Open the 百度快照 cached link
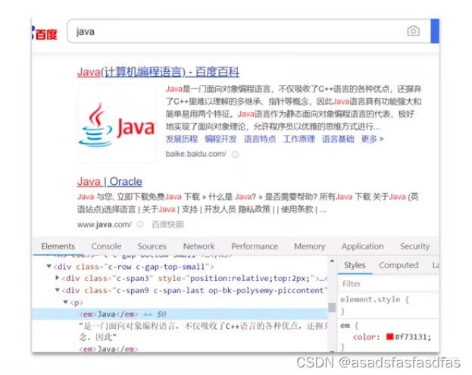Image resolution: width=472 pixels, height=375 pixels. click(x=167, y=224)
